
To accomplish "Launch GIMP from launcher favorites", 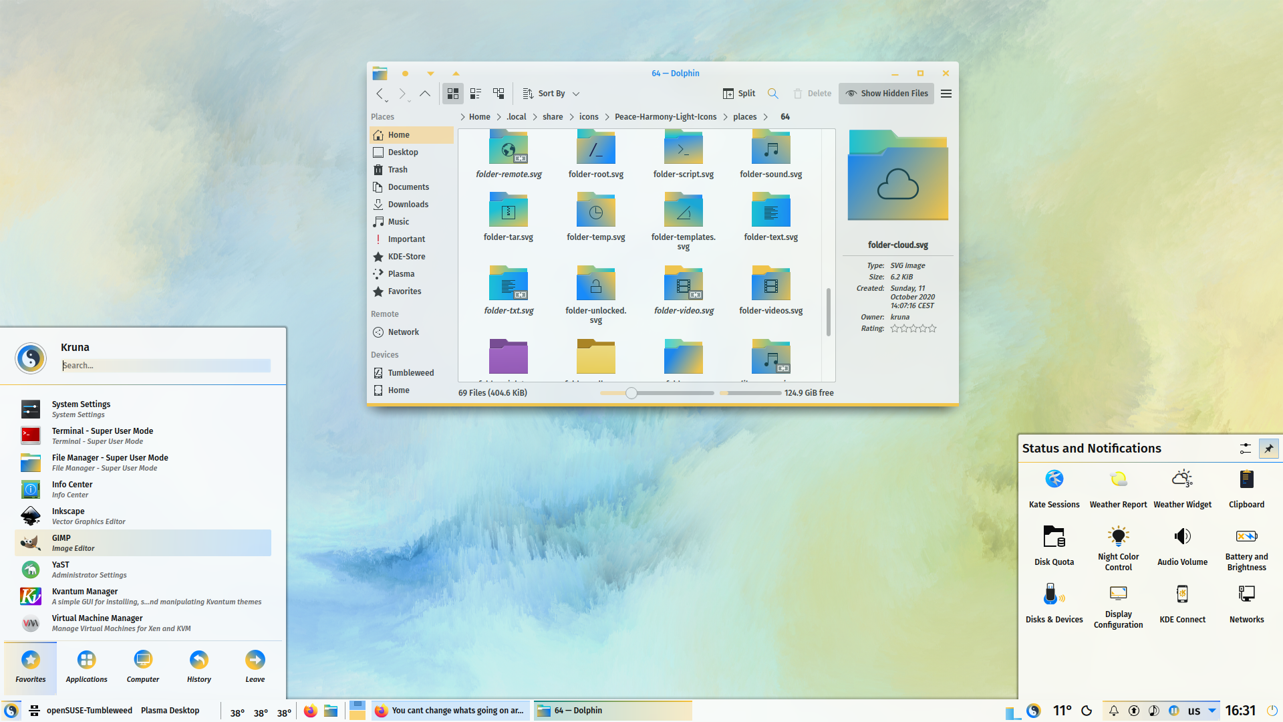I will coord(143,543).
